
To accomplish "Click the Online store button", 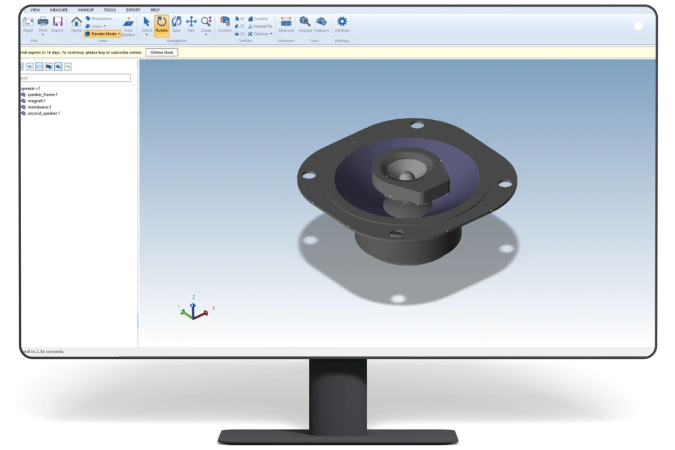I will pos(161,52).
